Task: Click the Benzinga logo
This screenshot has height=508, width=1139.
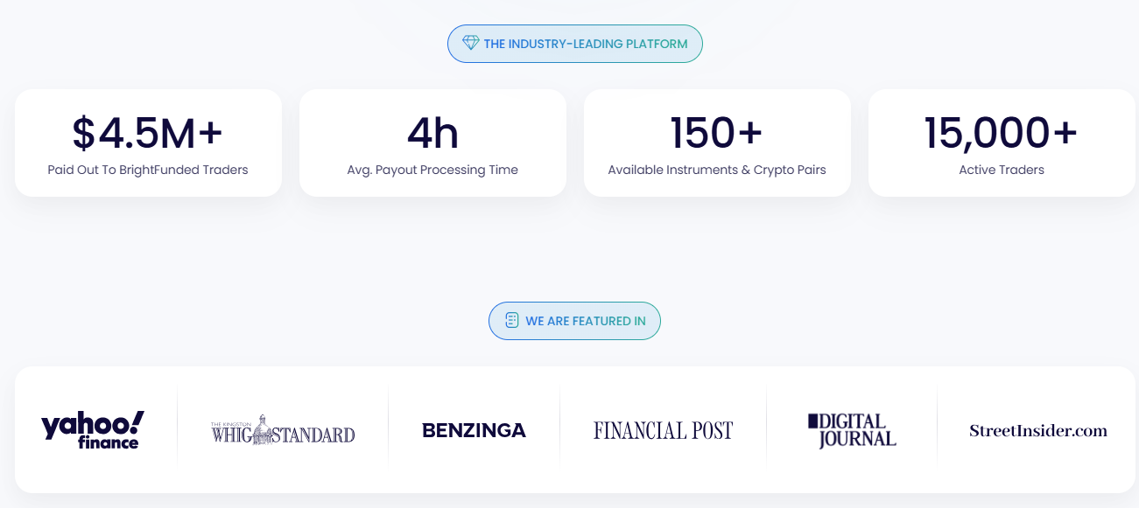Action: tap(474, 430)
